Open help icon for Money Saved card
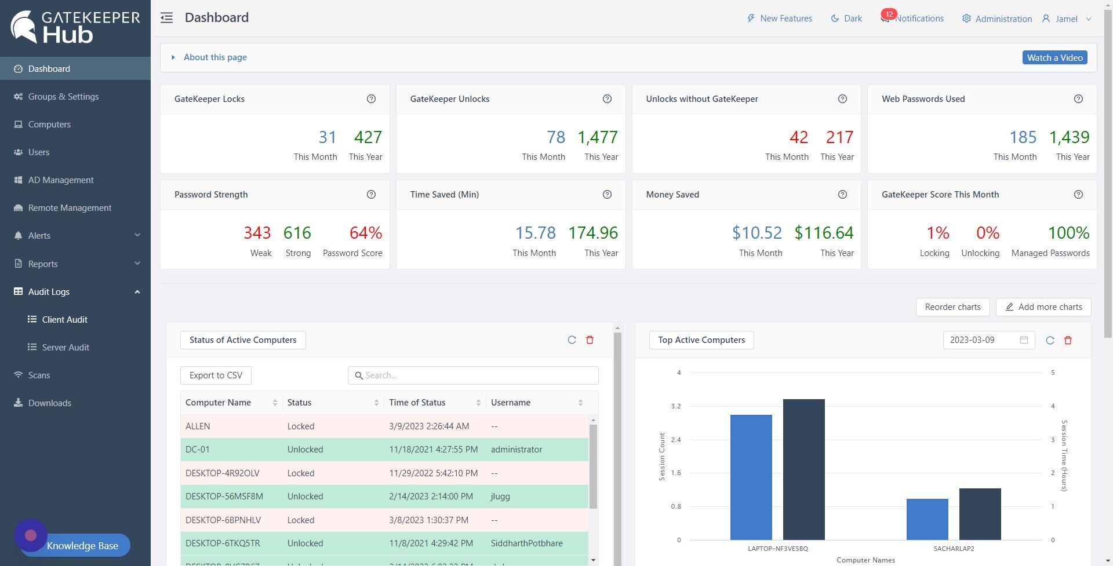The height and width of the screenshot is (566, 1113). point(842,195)
